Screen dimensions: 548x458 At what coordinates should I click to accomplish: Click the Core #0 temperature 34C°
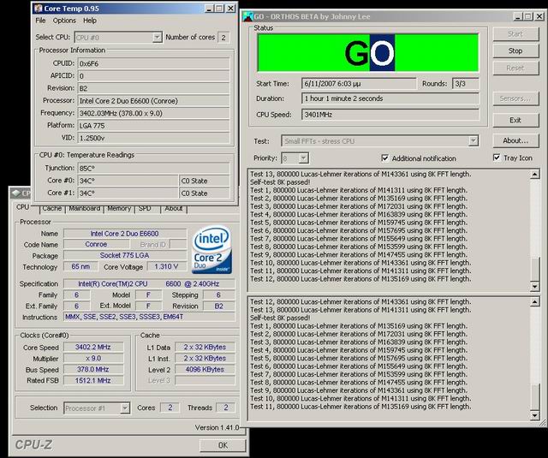tap(128, 181)
